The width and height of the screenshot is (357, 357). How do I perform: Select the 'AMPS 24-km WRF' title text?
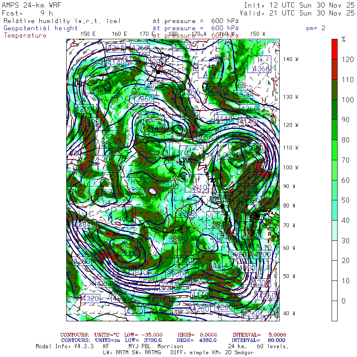28,5
